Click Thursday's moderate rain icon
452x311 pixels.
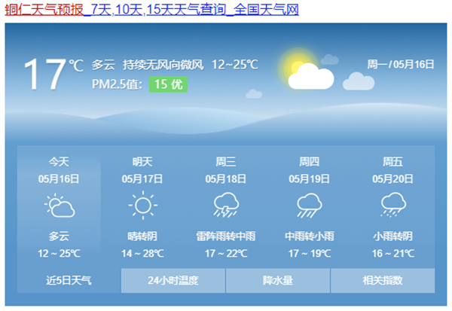309,206
